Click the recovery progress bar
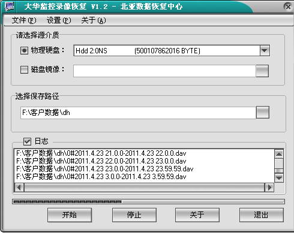The image size is (294, 233). click(x=148, y=202)
